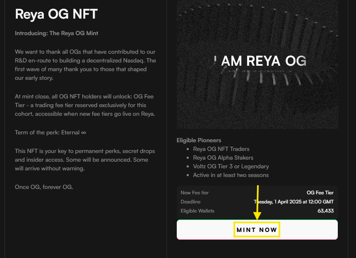356x258 pixels.
Task: Click the MINT NOW button
Action: point(257,229)
